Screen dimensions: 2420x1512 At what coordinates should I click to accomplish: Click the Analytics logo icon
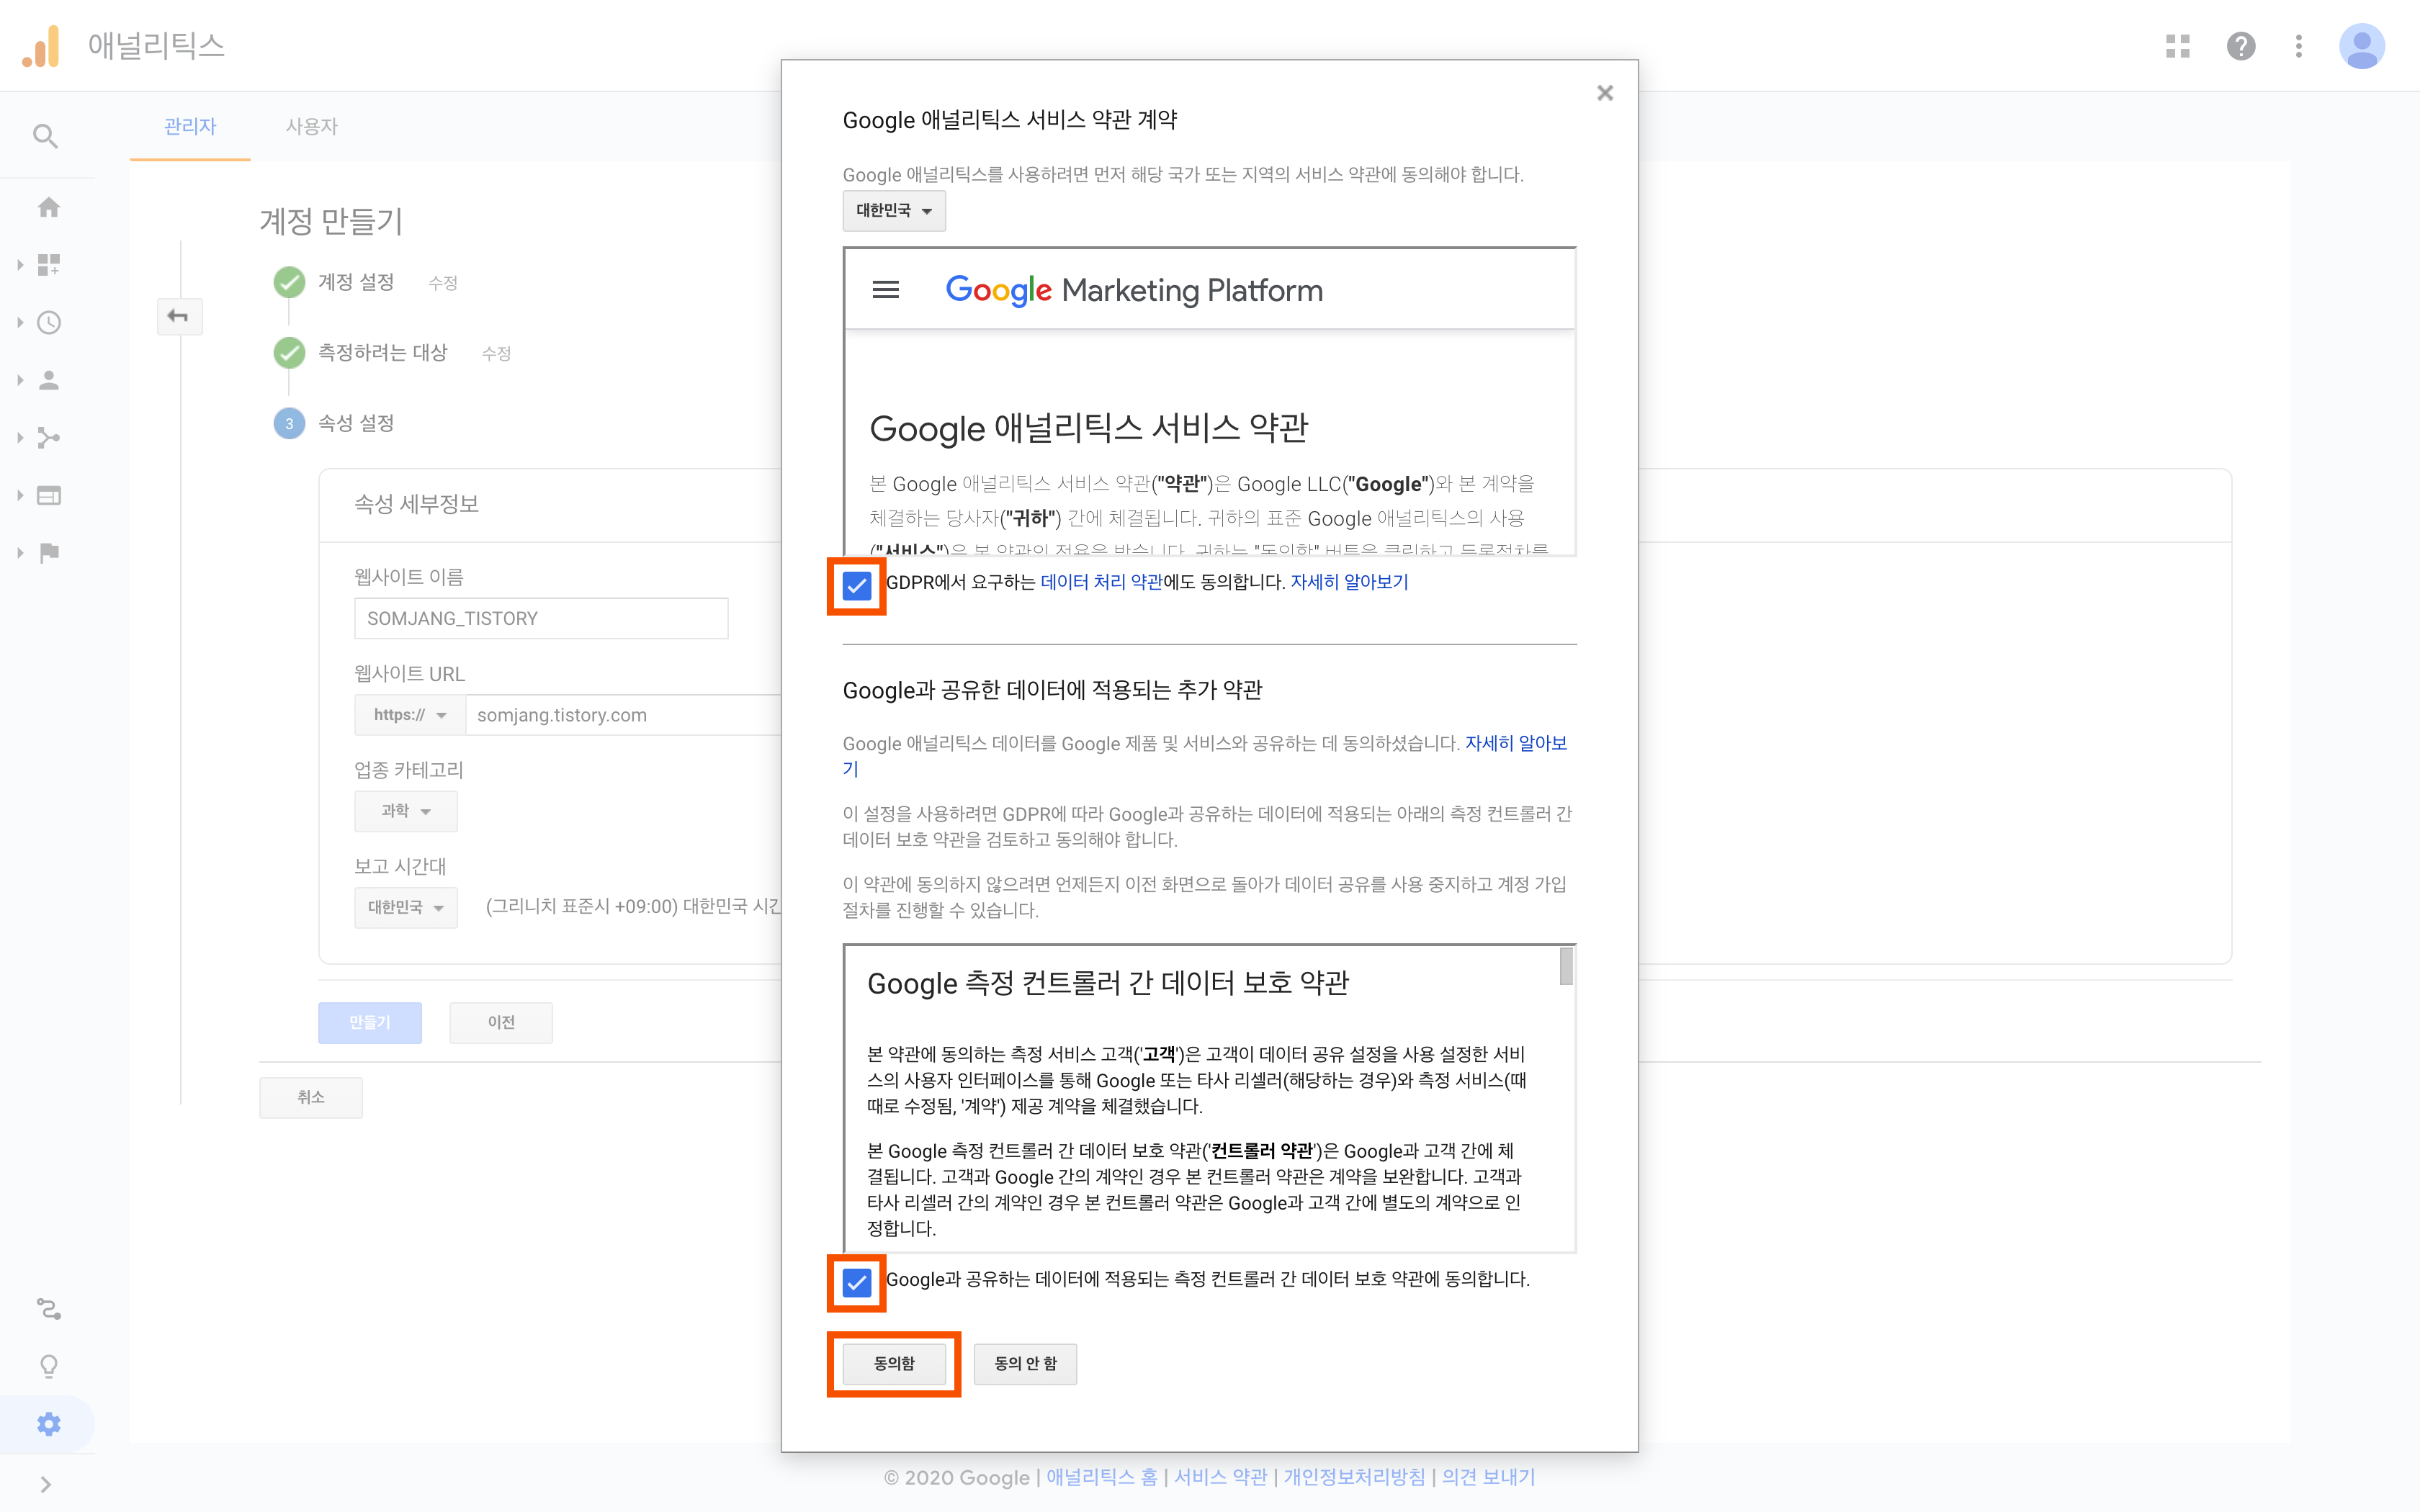coord(41,46)
